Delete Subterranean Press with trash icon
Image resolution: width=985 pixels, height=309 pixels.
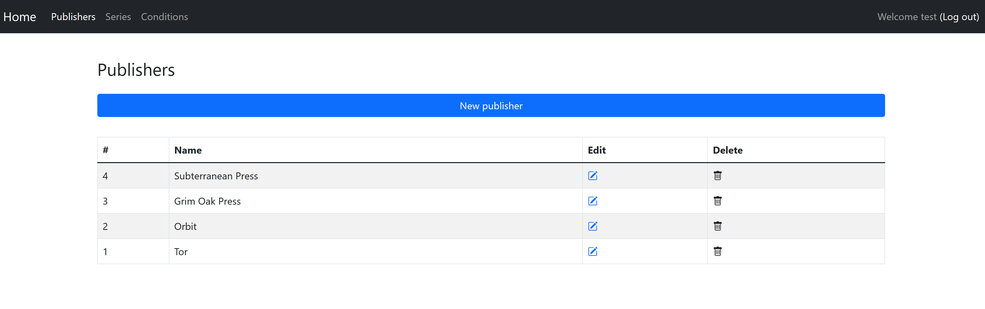[717, 176]
